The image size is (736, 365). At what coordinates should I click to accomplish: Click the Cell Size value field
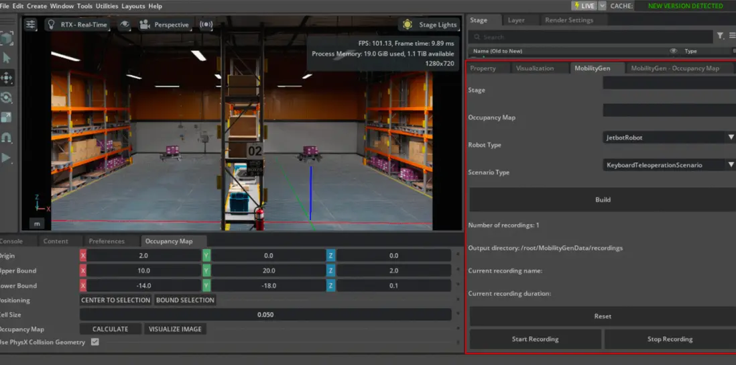click(x=265, y=315)
